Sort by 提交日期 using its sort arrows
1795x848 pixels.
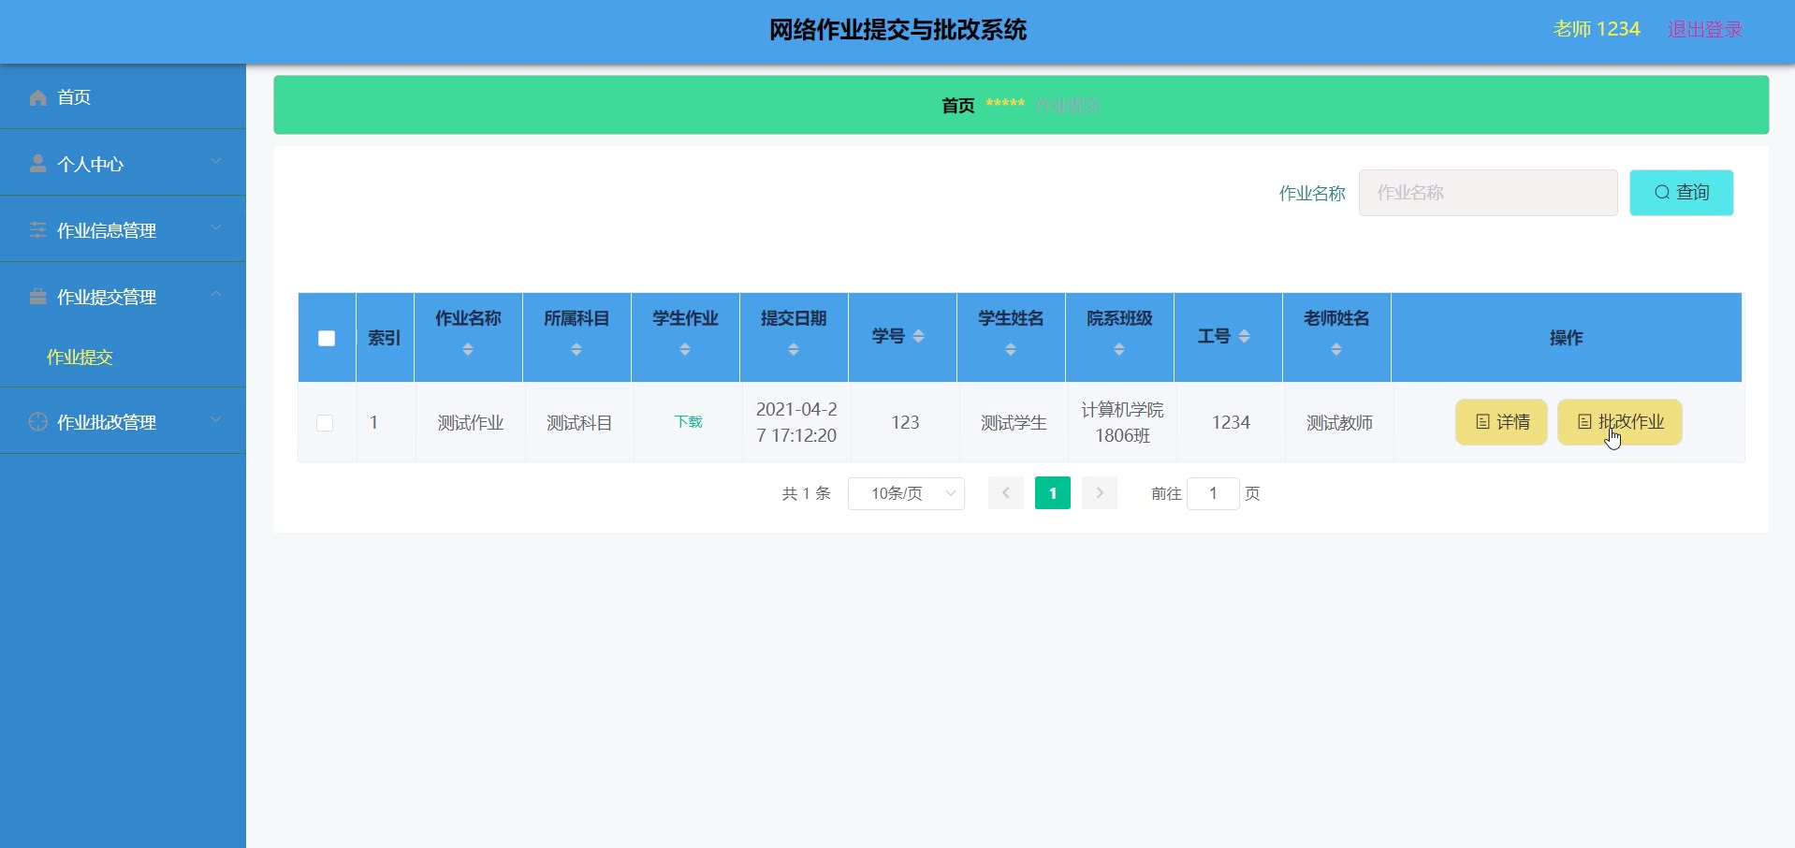point(794,349)
